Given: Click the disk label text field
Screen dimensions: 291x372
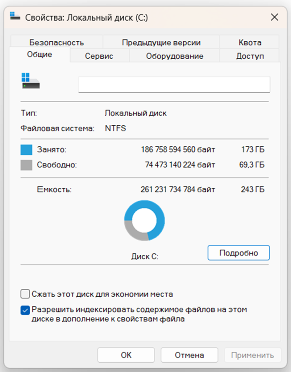Looking at the screenshot, I should [x=174, y=84].
